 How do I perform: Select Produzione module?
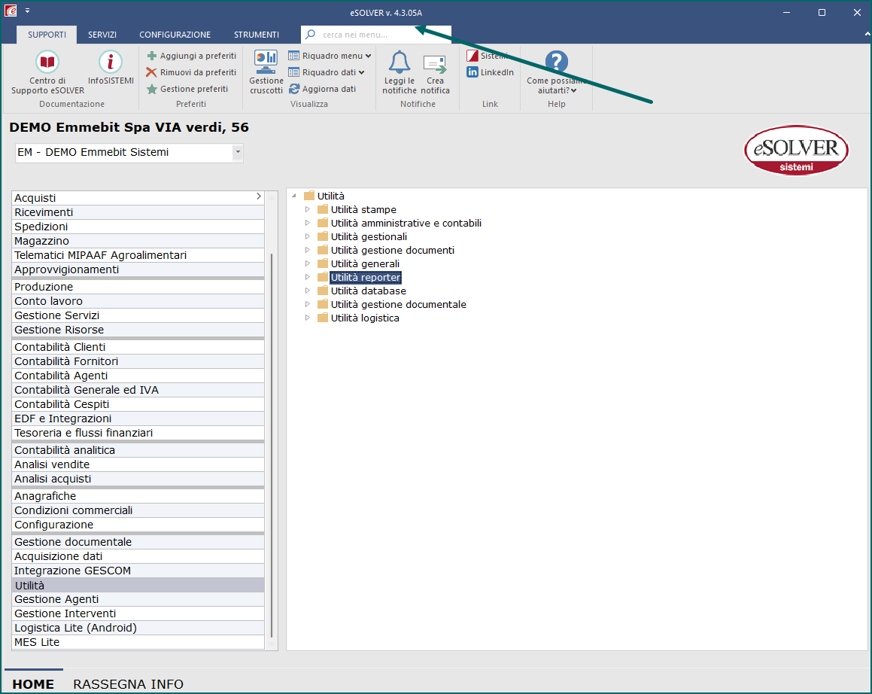pos(138,287)
